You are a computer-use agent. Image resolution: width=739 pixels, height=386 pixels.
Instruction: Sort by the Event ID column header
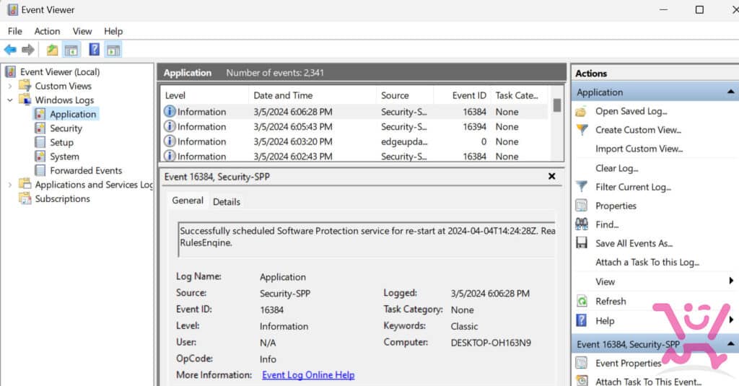pos(462,95)
